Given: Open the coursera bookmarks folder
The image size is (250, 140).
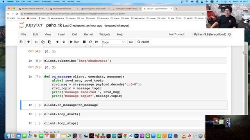Looking at the screenshot, I should coord(71,18).
